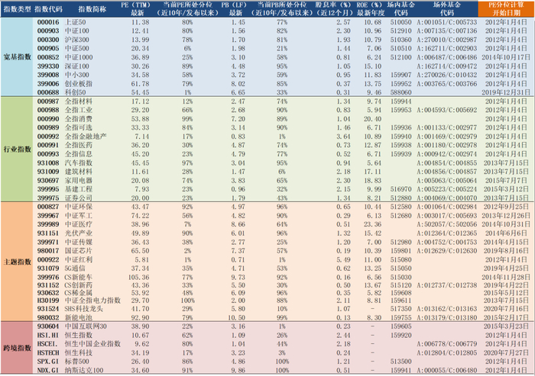Viewport: 535px width, 376px height.
Task: Click the 指数代码 column header
Action: [x=48, y=9]
